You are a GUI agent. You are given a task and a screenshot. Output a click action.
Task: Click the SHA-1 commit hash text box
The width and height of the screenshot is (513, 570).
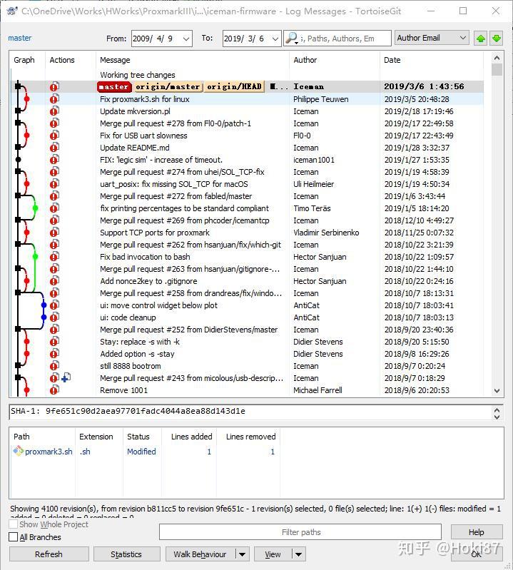251,412
